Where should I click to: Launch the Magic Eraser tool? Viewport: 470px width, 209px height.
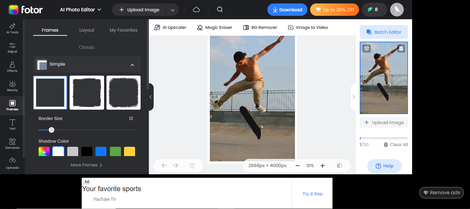click(214, 27)
